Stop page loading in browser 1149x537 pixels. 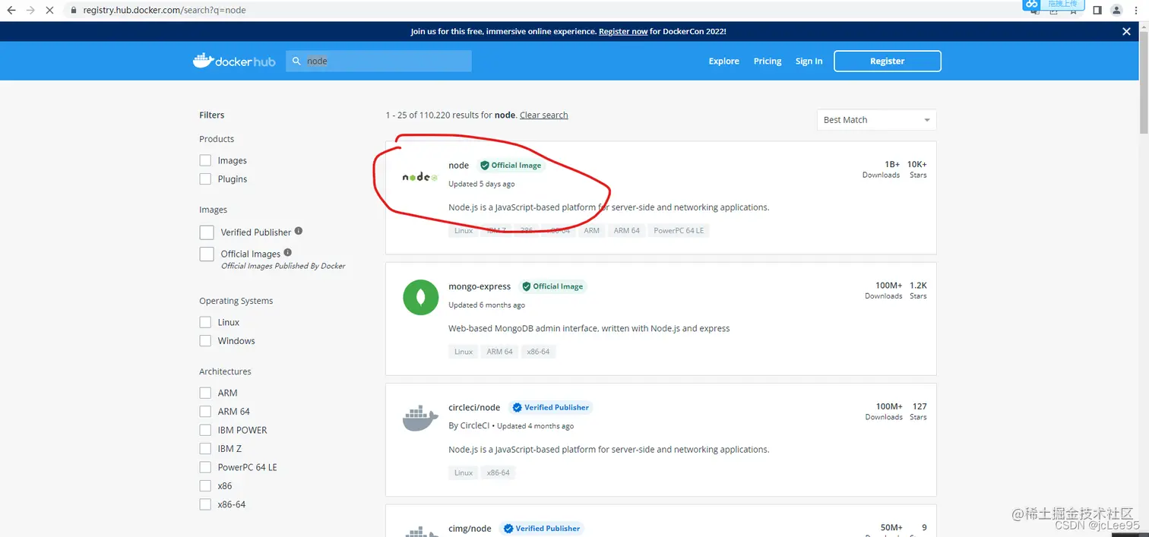(x=50, y=10)
